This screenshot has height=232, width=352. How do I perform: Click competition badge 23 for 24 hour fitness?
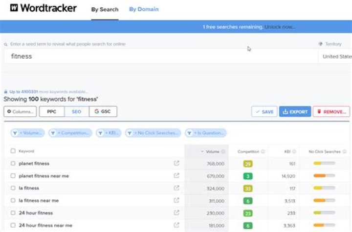point(248,213)
